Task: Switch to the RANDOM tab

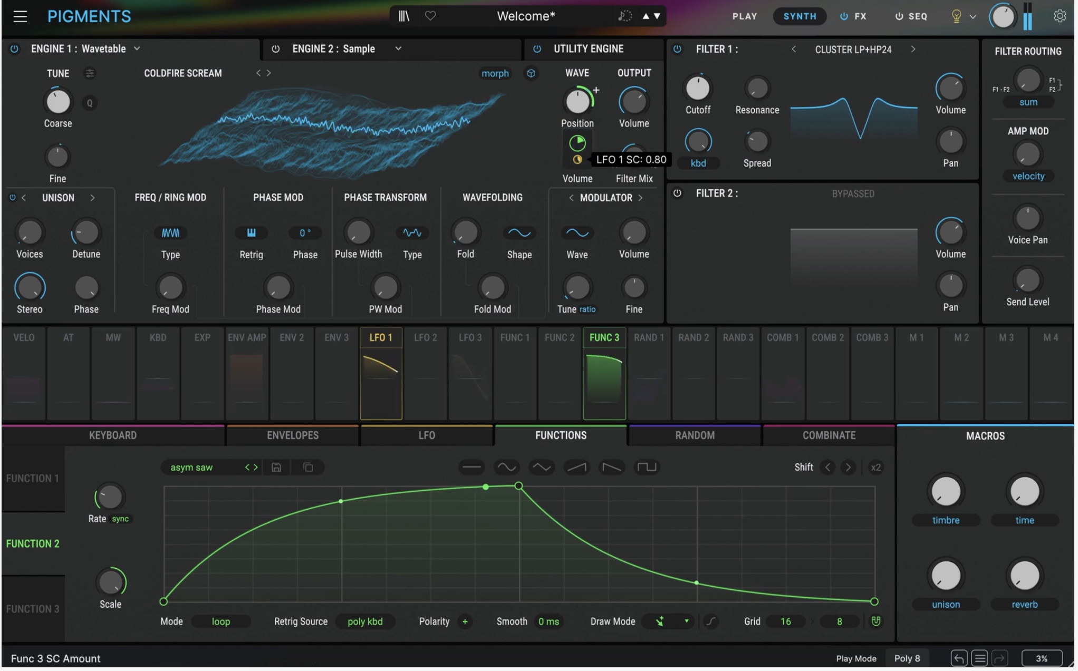Action: pos(695,435)
